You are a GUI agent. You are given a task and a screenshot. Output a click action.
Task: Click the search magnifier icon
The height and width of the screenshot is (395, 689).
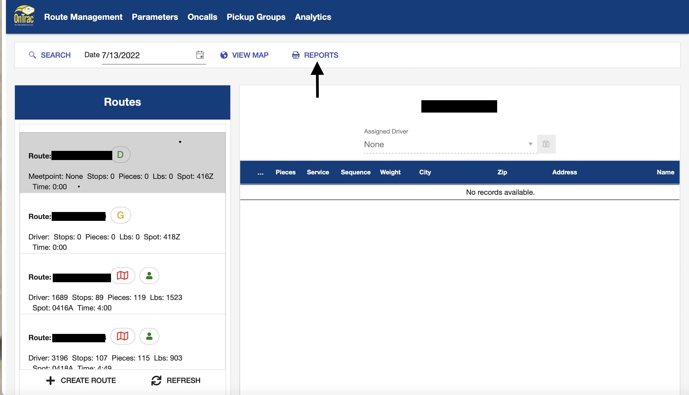[32, 55]
